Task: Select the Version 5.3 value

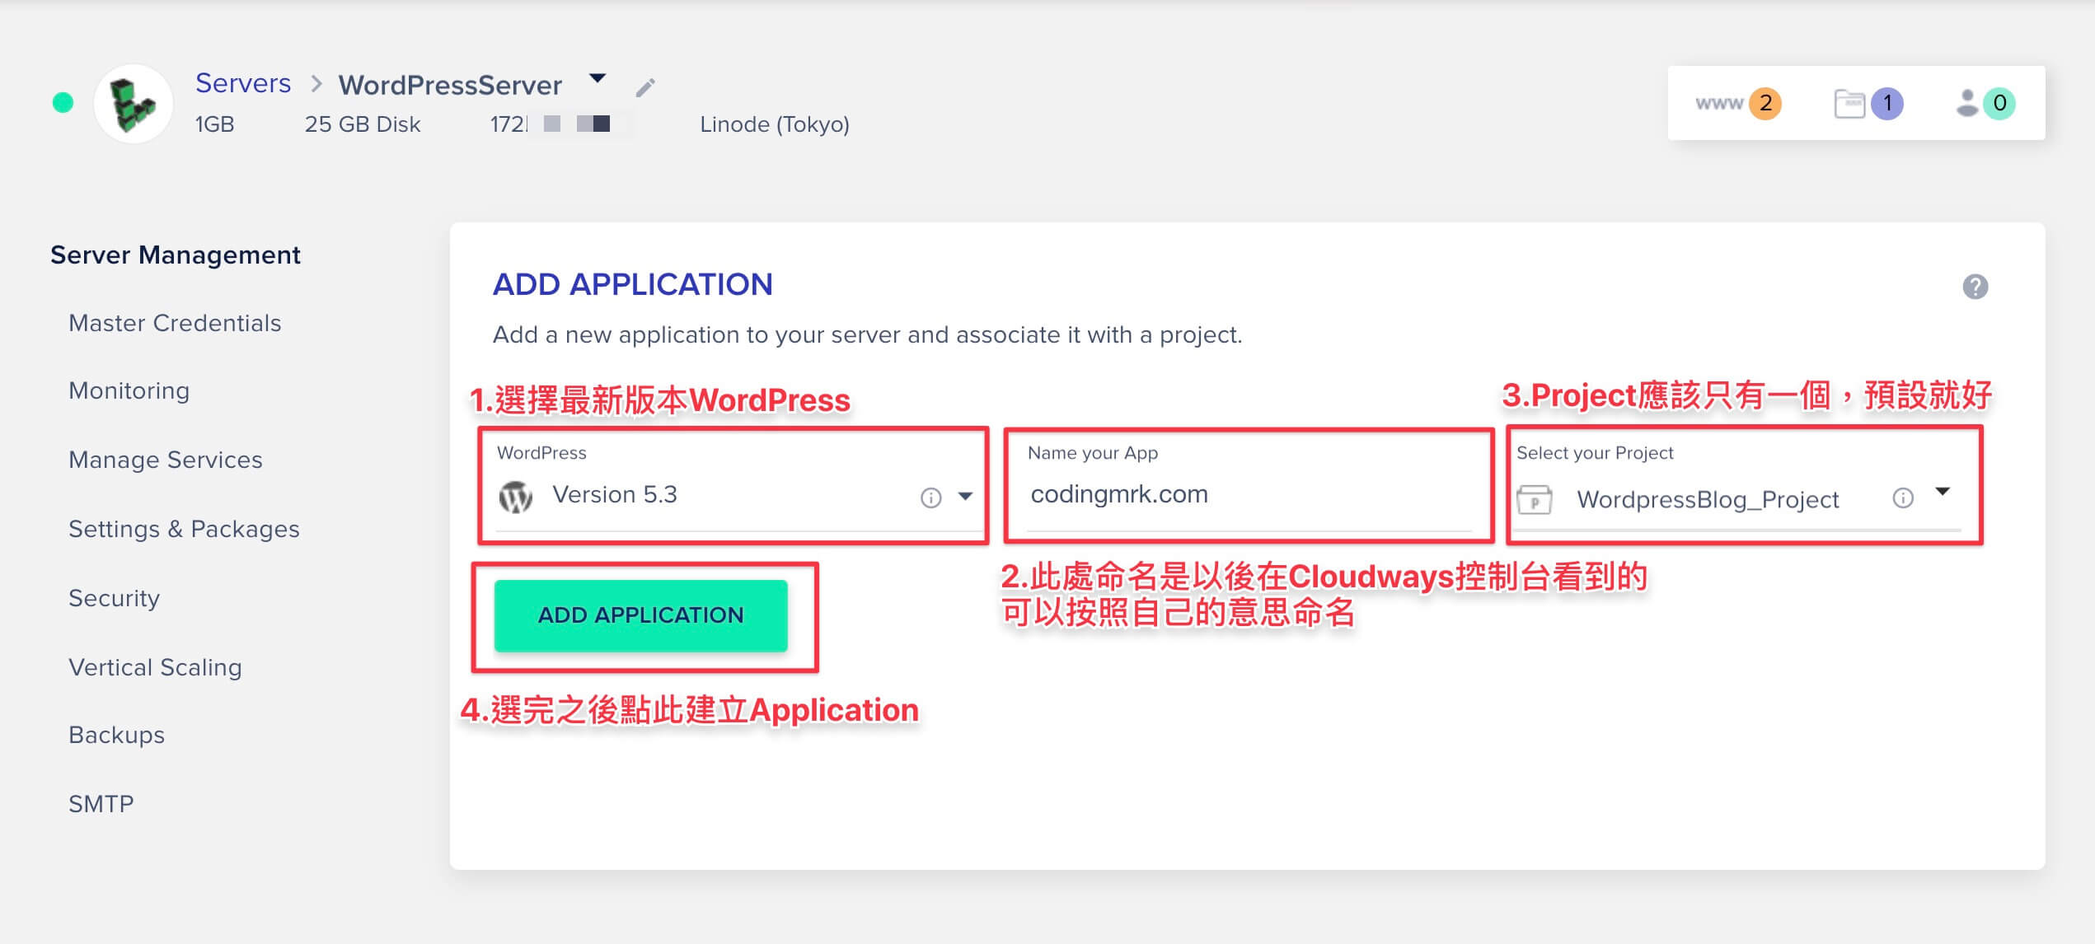Action: pyautogui.click(x=615, y=494)
